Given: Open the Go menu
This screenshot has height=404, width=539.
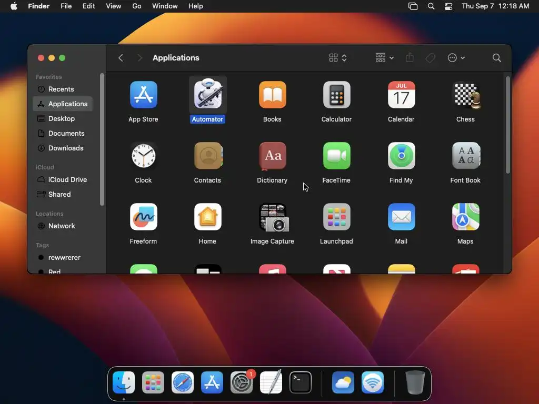Looking at the screenshot, I should click(137, 6).
